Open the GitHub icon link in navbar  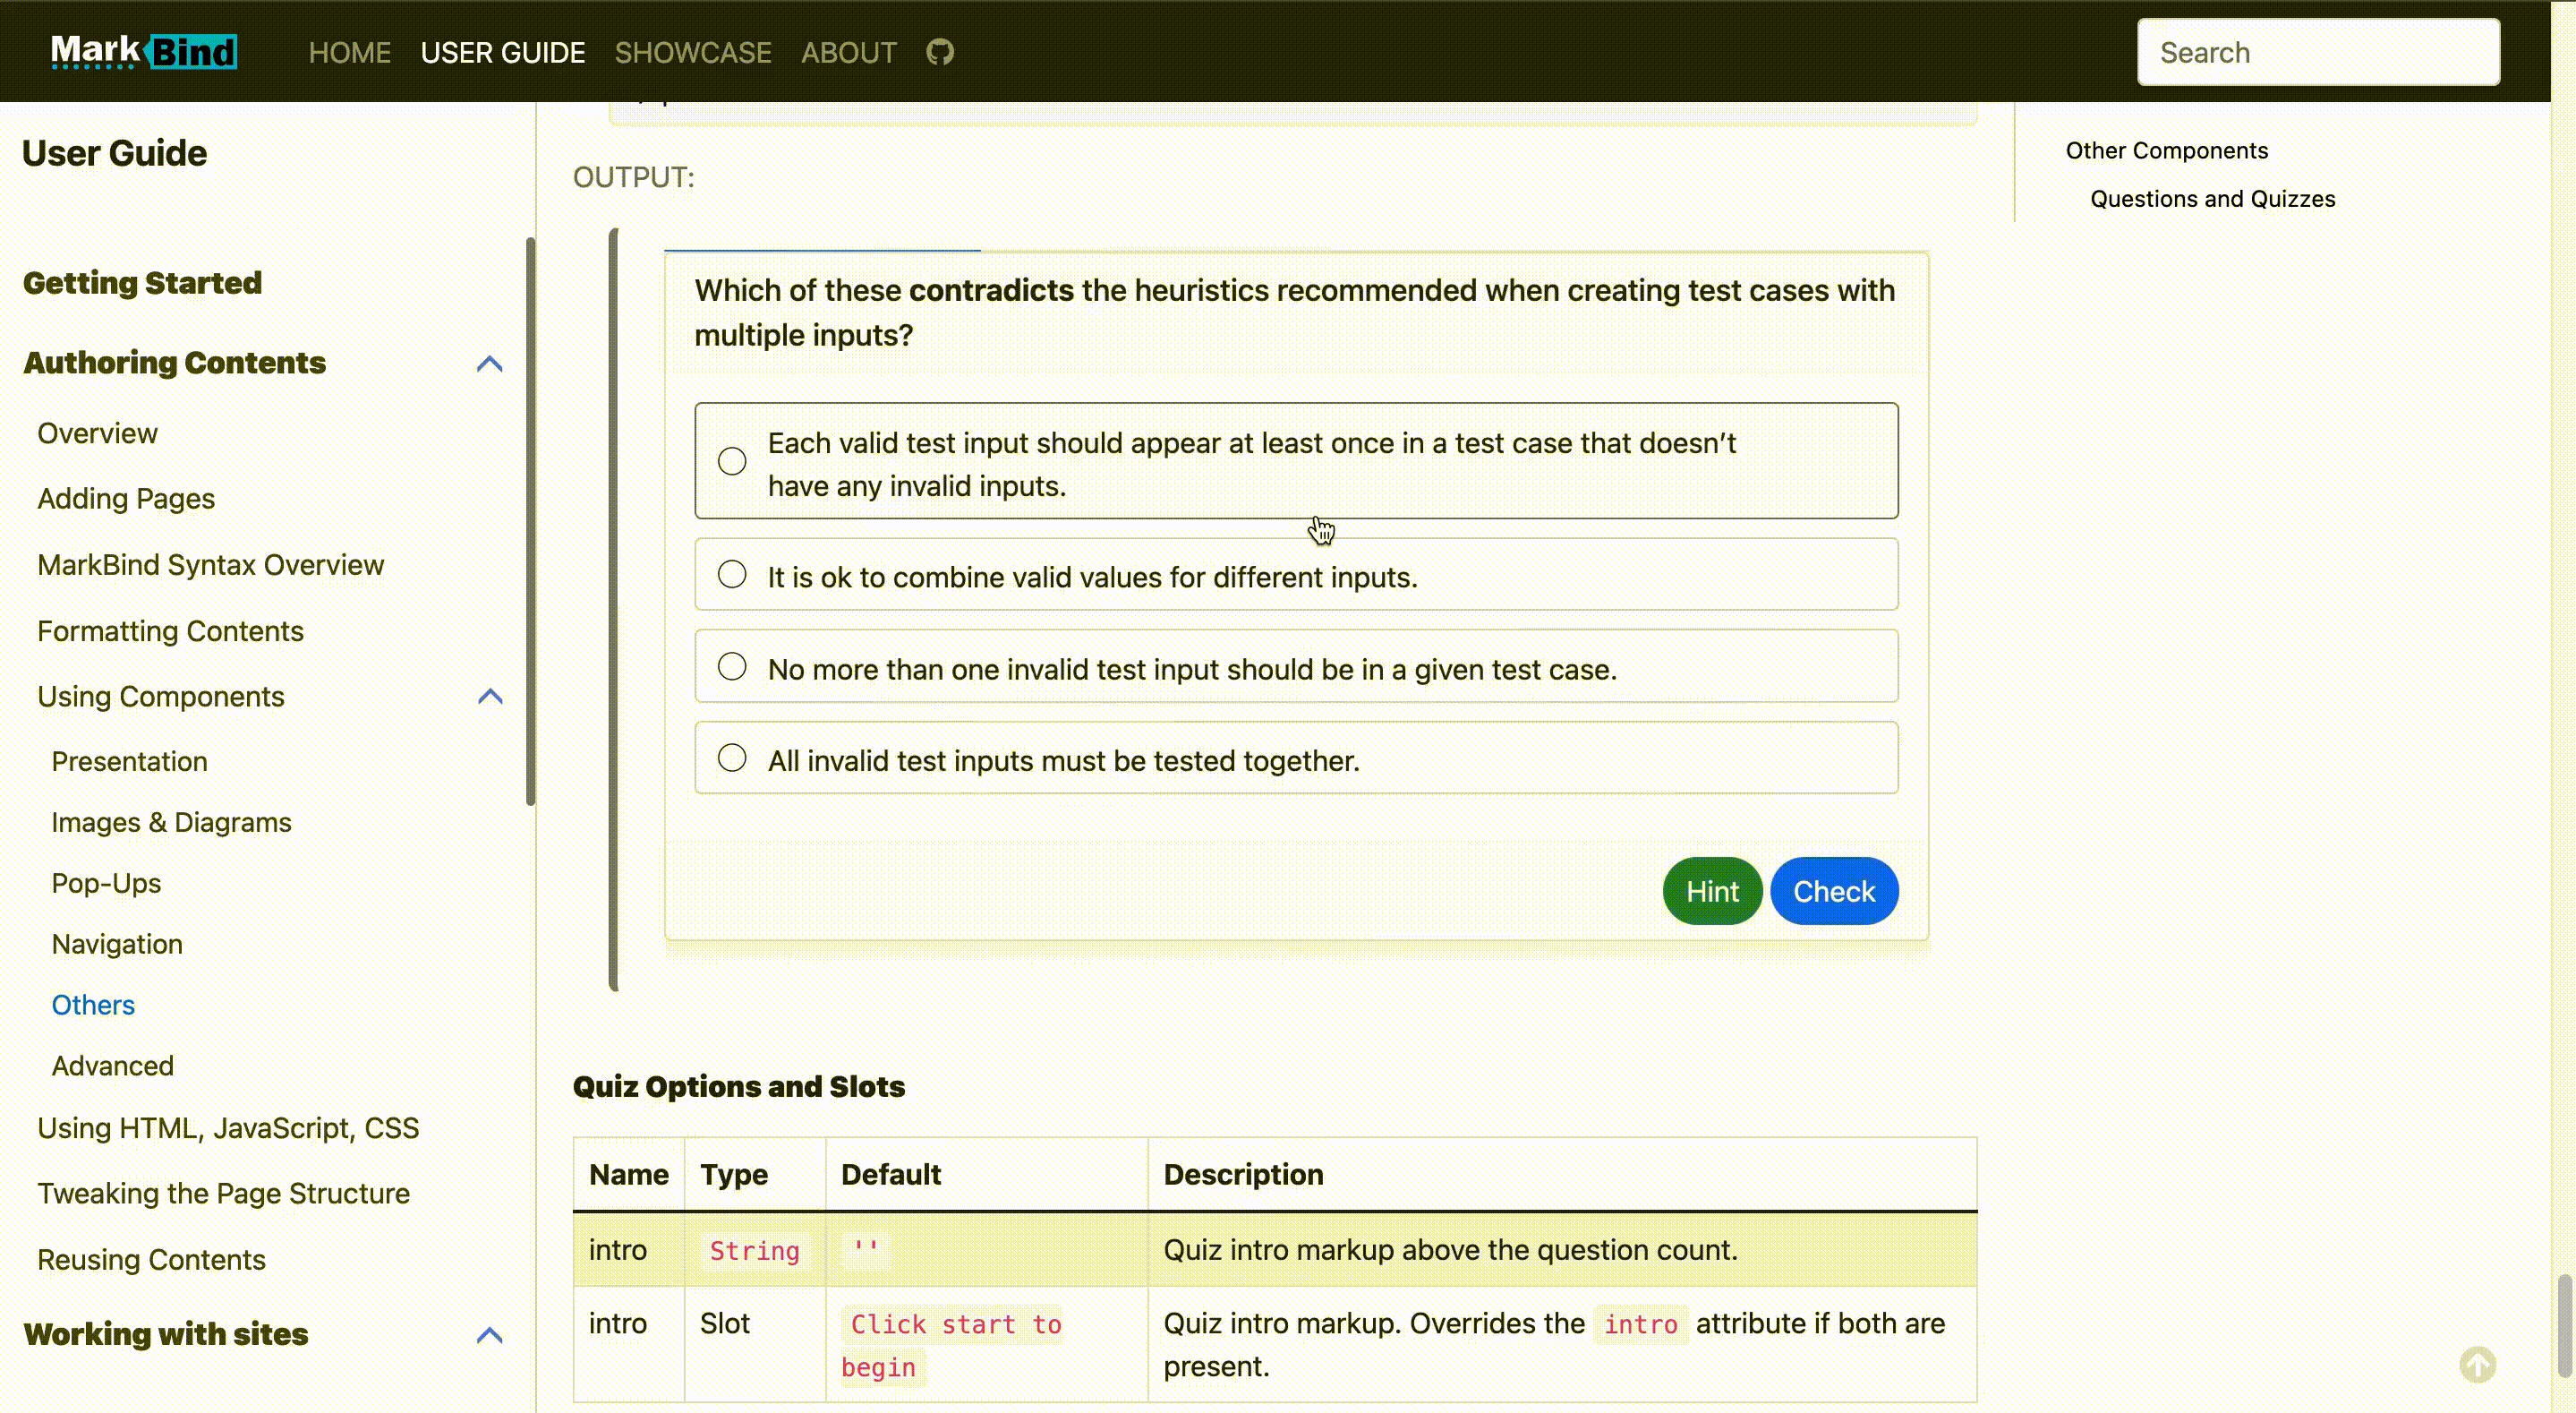pos(939,52)
